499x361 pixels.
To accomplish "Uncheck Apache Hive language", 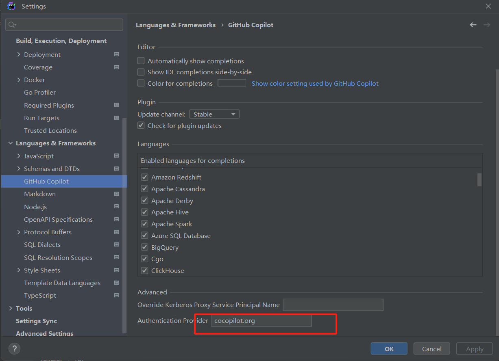I will [x=144, y=212].
